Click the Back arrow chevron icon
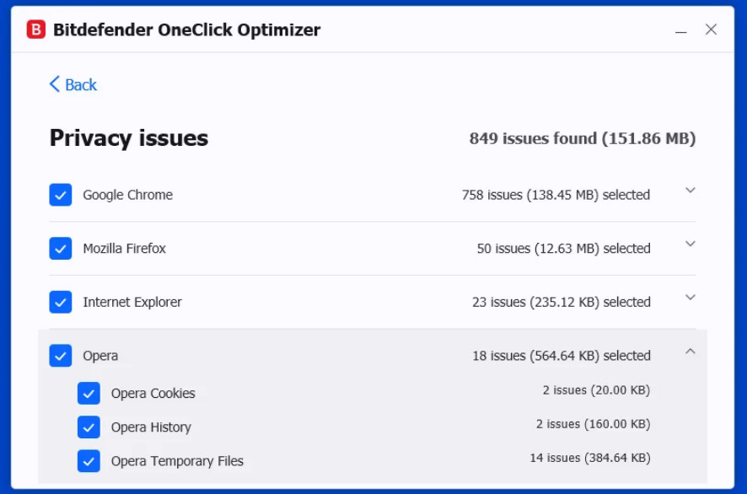This screenshot has height=494, width=747. pyautogui.click(x=54, y=84)
